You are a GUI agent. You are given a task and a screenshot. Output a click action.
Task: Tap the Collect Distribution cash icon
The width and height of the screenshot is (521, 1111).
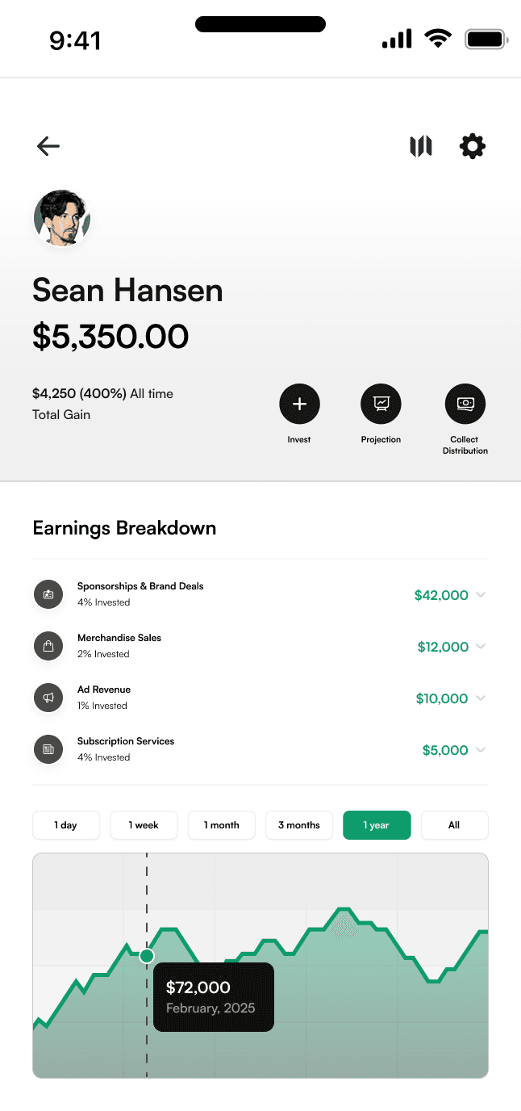pos(465,404)
